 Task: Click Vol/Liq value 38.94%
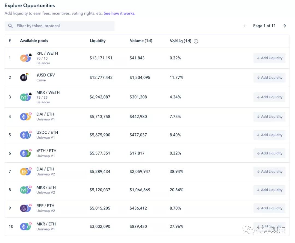[x=176, y=171]
